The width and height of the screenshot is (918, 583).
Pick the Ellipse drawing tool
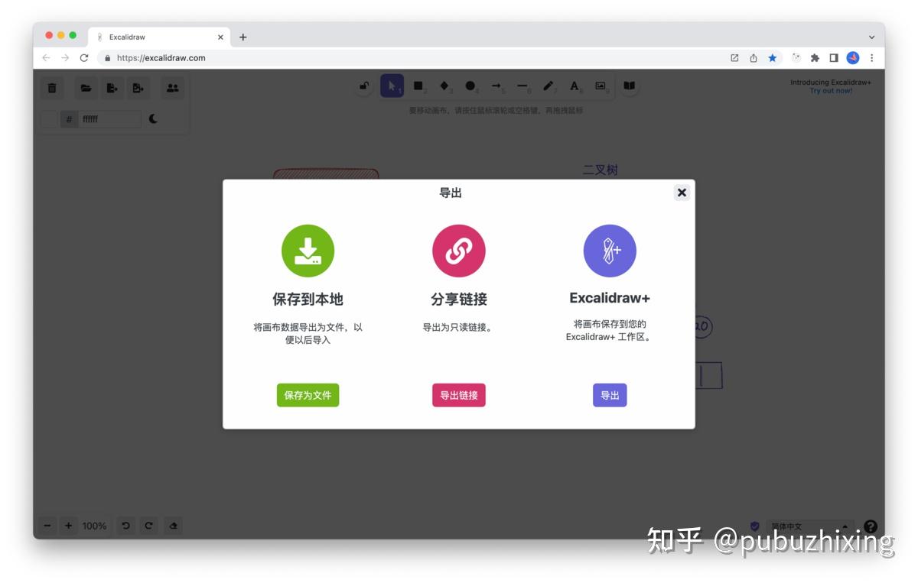coord(470,86)
